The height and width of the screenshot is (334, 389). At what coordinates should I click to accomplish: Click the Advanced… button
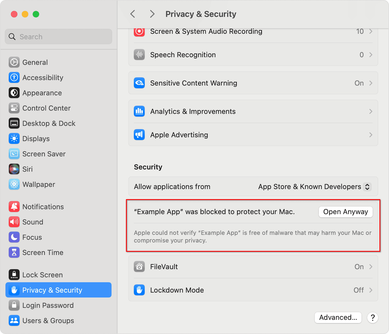338,318
